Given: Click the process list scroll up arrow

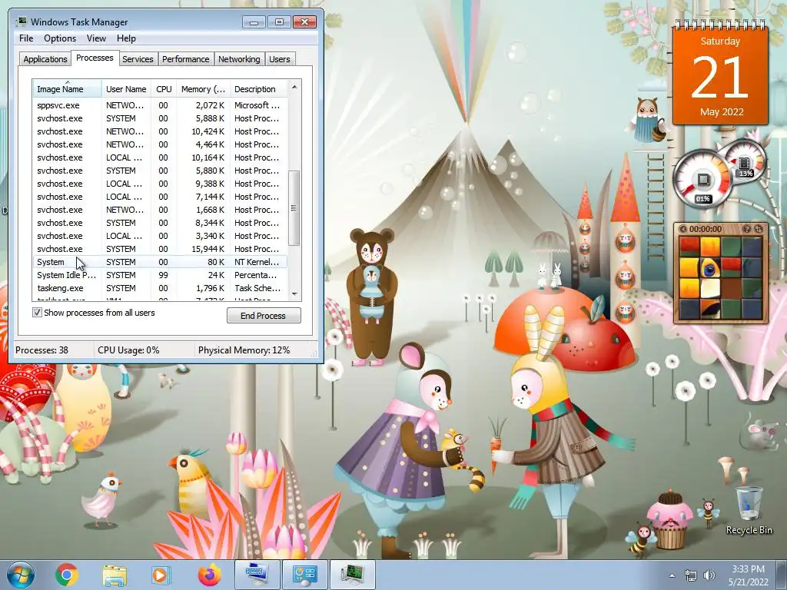Looking at the screenshot, I should click(x=294, y=87).
